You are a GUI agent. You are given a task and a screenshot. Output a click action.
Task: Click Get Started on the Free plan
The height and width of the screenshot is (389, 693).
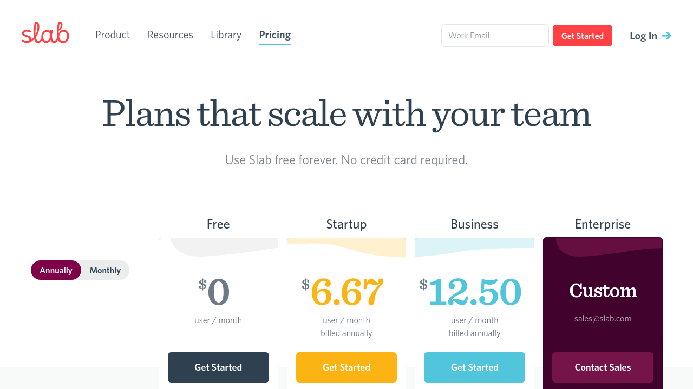point(218,367)
